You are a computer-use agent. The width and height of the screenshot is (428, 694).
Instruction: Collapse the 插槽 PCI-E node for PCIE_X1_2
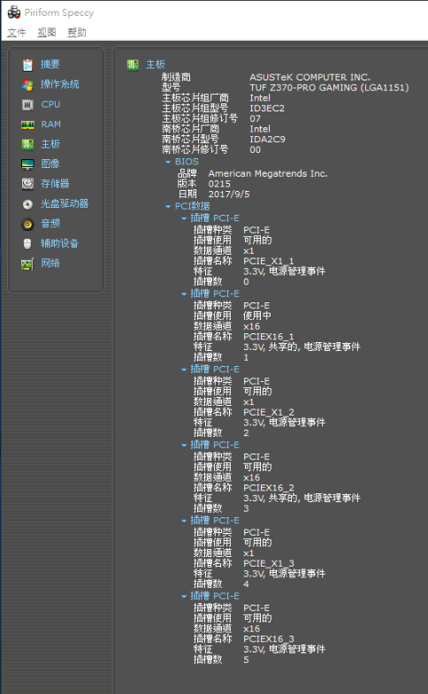point(184,370)
